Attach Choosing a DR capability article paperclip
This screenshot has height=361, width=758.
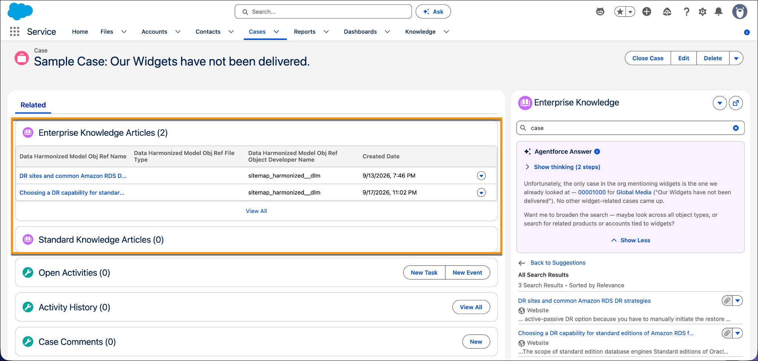pyautogui.click(x=727, y=333)
